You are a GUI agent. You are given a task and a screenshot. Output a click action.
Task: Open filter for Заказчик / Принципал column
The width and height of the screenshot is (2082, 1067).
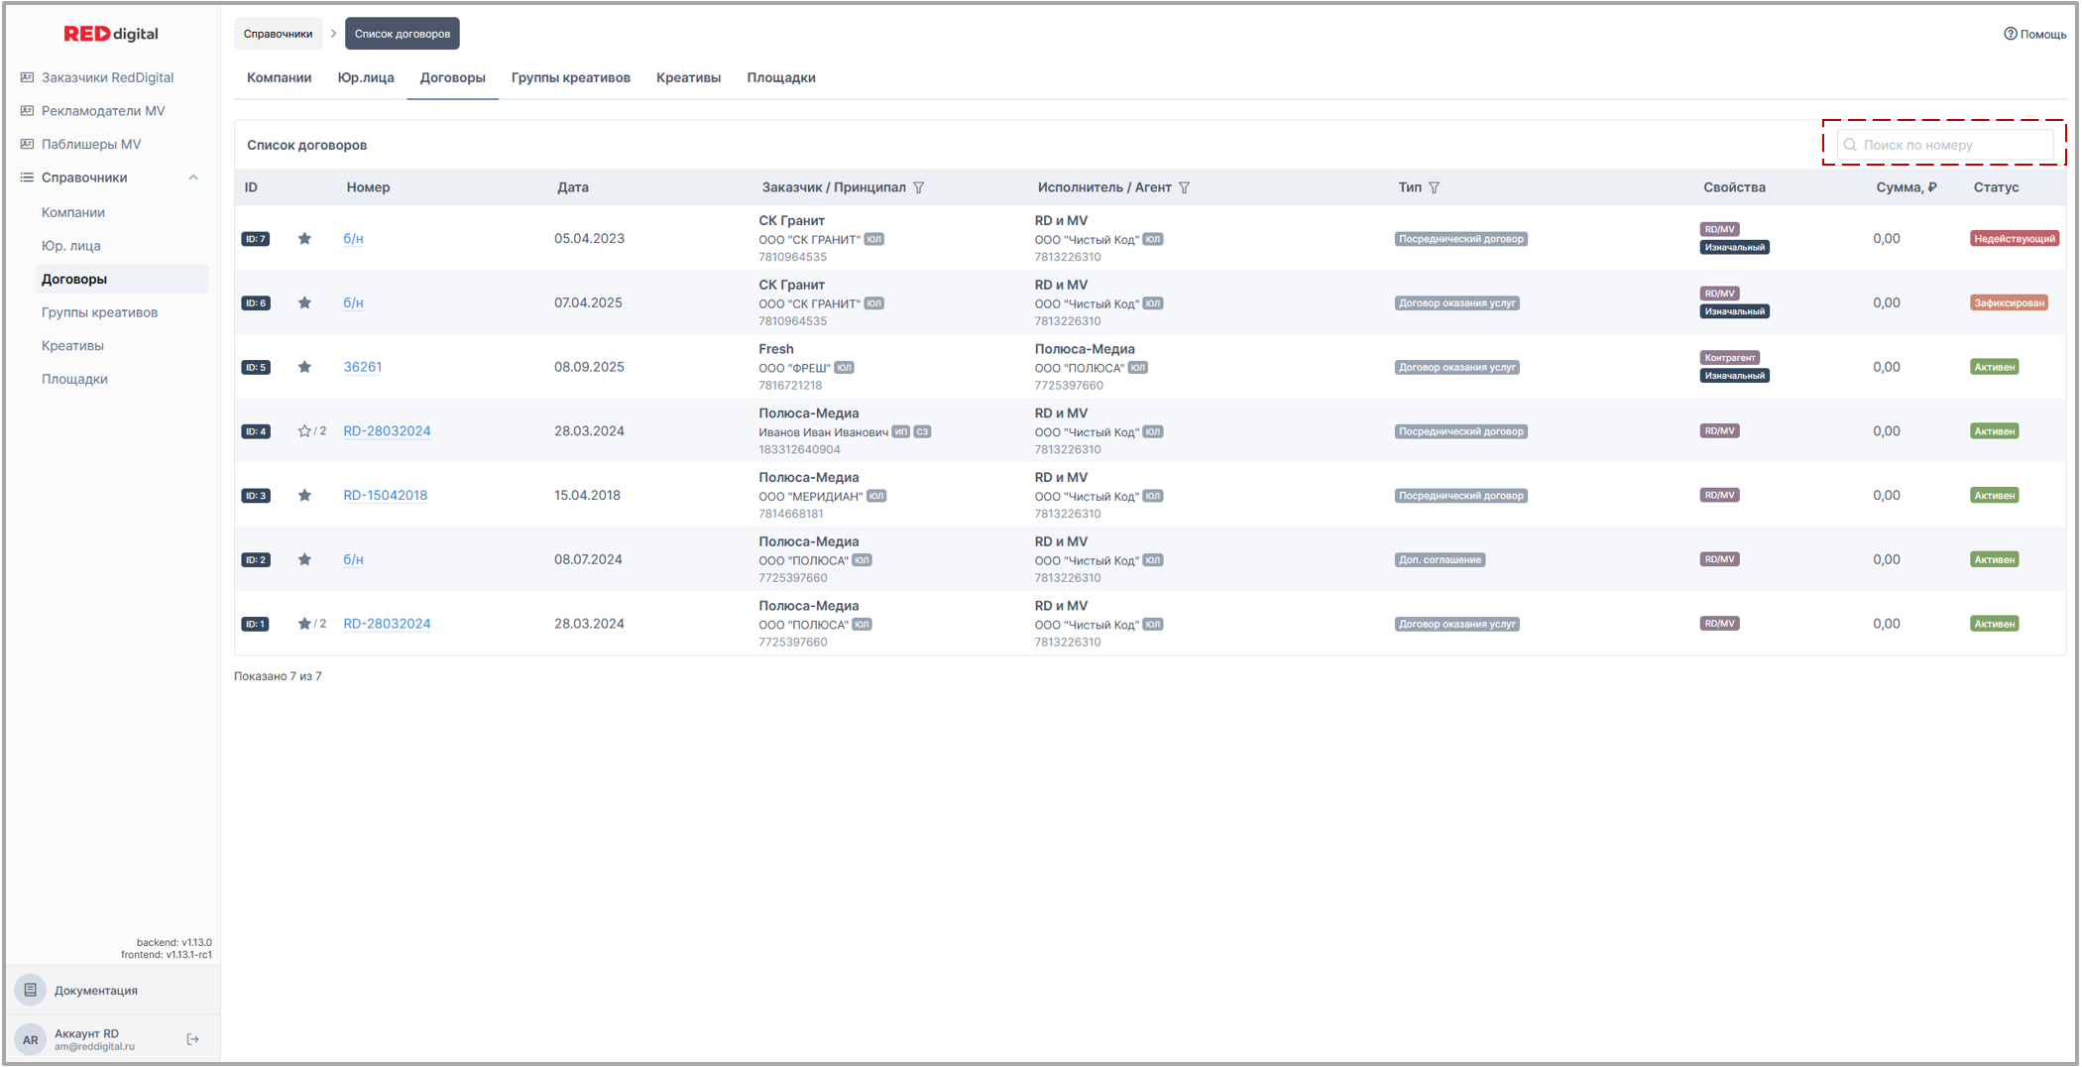[x=919, y=187]
